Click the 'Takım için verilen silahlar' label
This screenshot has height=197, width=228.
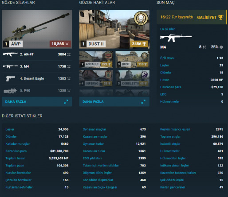(101, 166)
